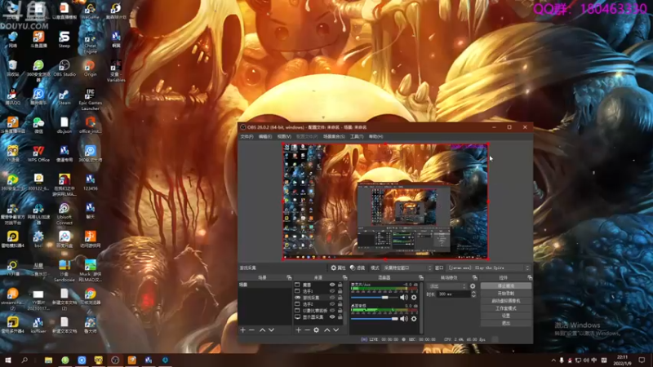This screenshot has height=367, width=653.
Task: Open Steam desktop shortcut
Action: coord(64,97)
